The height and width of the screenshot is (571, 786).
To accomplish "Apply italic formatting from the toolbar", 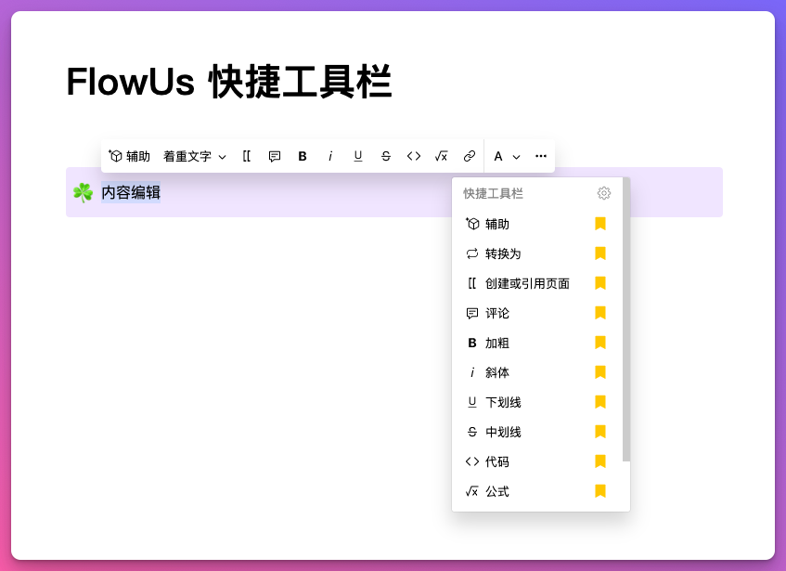I will click(x=330, y=156).
